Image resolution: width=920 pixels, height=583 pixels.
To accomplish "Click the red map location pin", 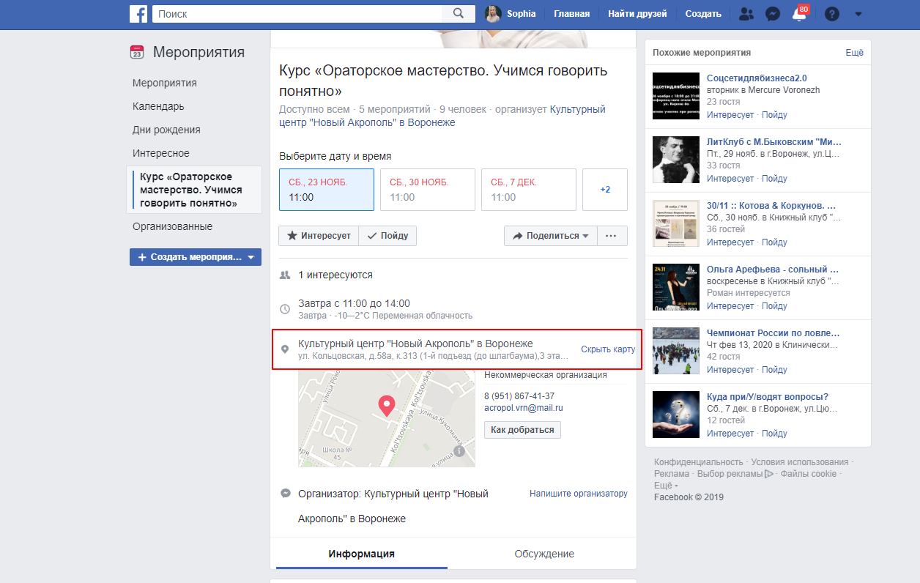I will click(x=386, y=405).
